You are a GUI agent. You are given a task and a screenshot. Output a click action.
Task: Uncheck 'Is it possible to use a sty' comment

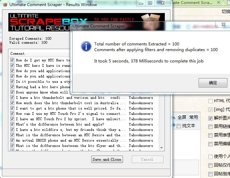pos(12,81)
